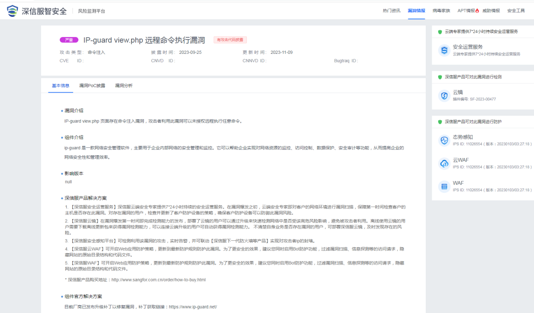Click green shield beside 可对此漏洞进行防护
Image resolution: width=534 pixels, height=313 pixels.
(x=440, y=122)
